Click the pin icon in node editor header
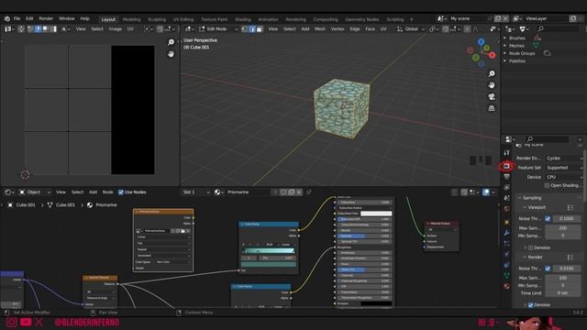 coord(309,192)
